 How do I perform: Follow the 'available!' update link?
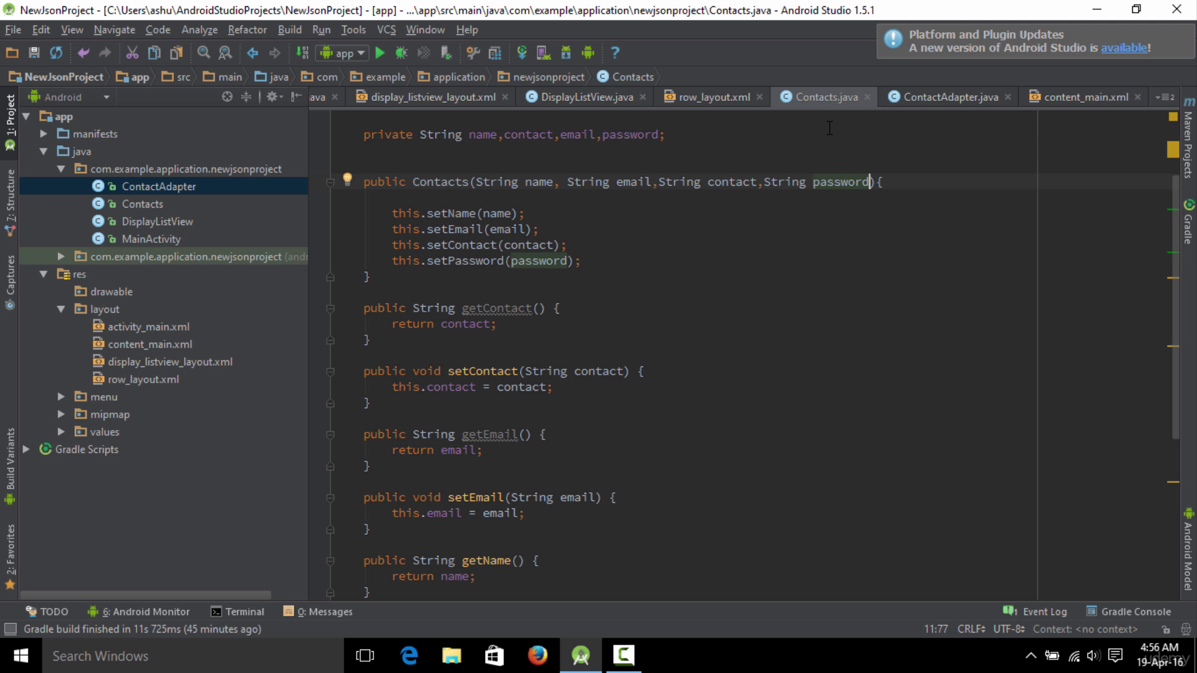point(1124,47)
